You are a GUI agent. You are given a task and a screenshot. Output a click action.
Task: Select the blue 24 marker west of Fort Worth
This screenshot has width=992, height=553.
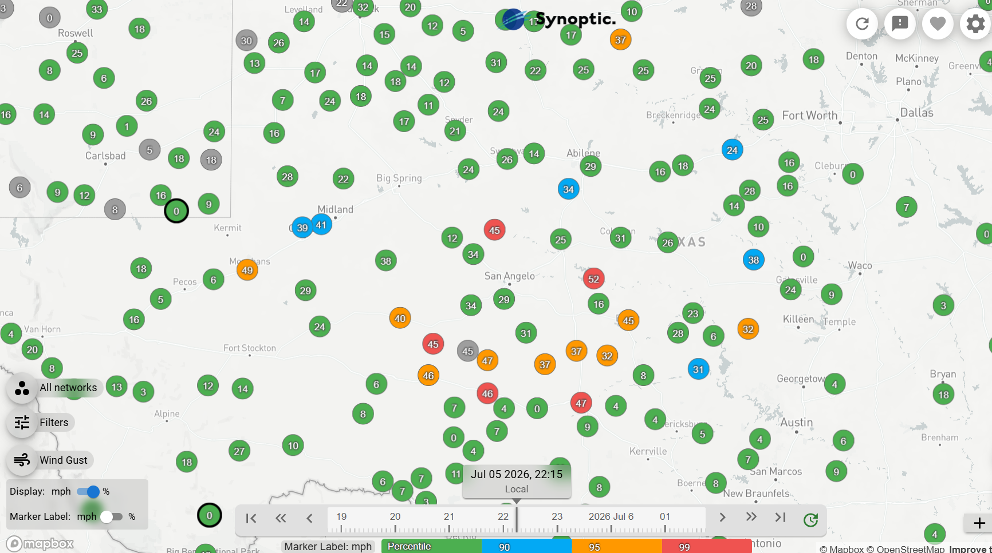[x=732, y=150]
